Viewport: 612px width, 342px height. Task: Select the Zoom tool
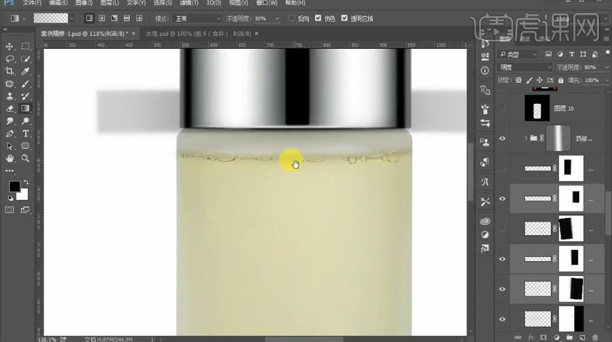(25, 158)
